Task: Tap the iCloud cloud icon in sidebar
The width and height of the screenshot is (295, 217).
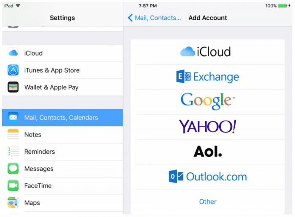Action: point(13,53)
